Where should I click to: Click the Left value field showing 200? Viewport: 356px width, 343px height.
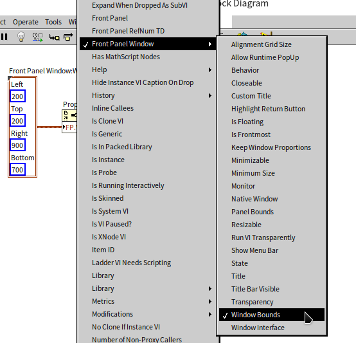pyautogui.click(x=17, y=97)
